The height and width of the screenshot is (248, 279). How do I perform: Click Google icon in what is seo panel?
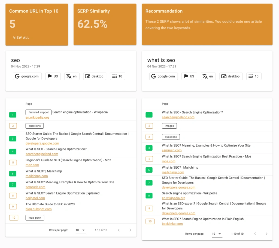pyautogui.click(x=154, y=76)
